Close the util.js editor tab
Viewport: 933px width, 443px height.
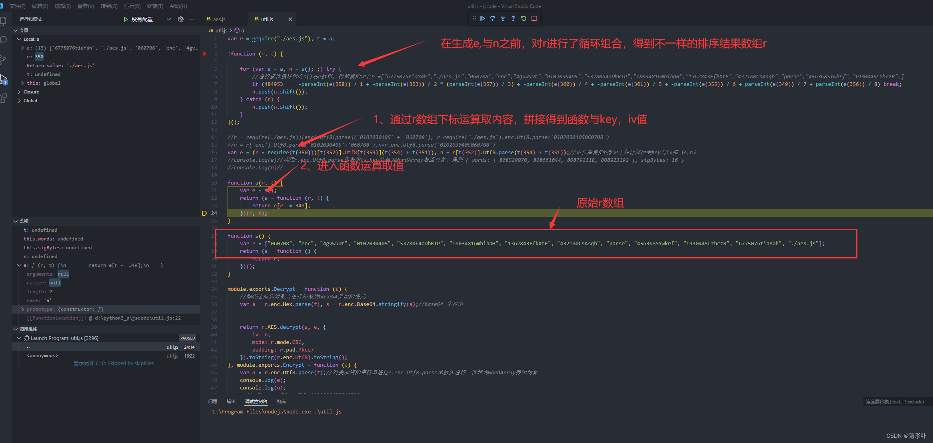point(290,19)
